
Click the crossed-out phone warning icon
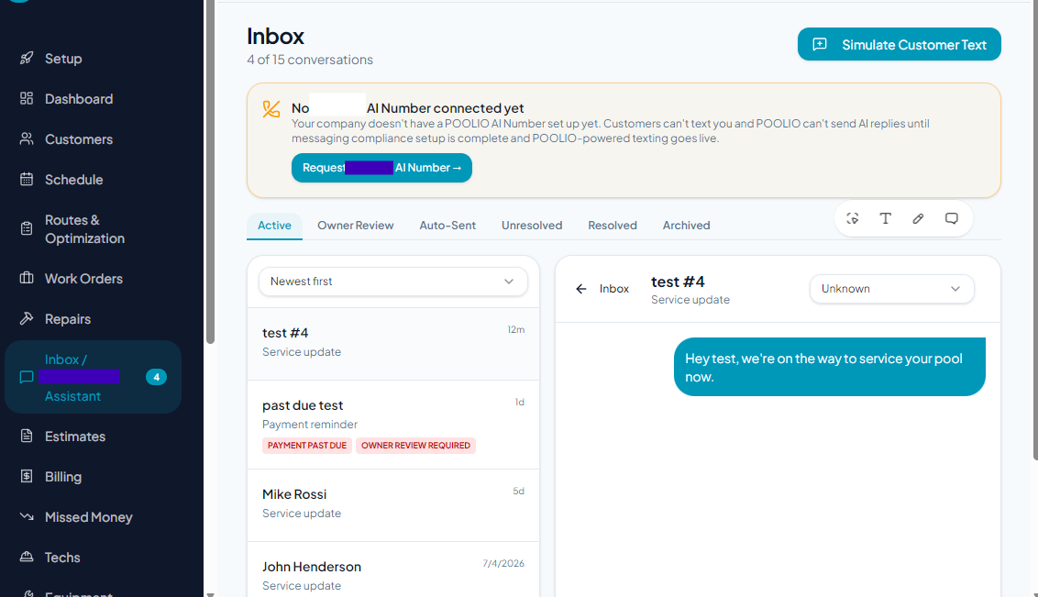tap(271, 109)
